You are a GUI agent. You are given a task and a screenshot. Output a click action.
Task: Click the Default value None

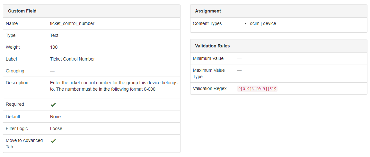[55, 117]
